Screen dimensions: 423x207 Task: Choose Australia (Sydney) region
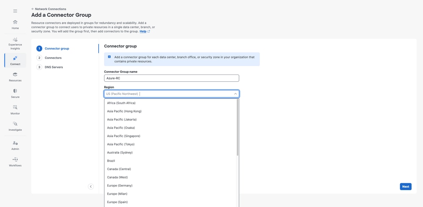click(170, 152)
